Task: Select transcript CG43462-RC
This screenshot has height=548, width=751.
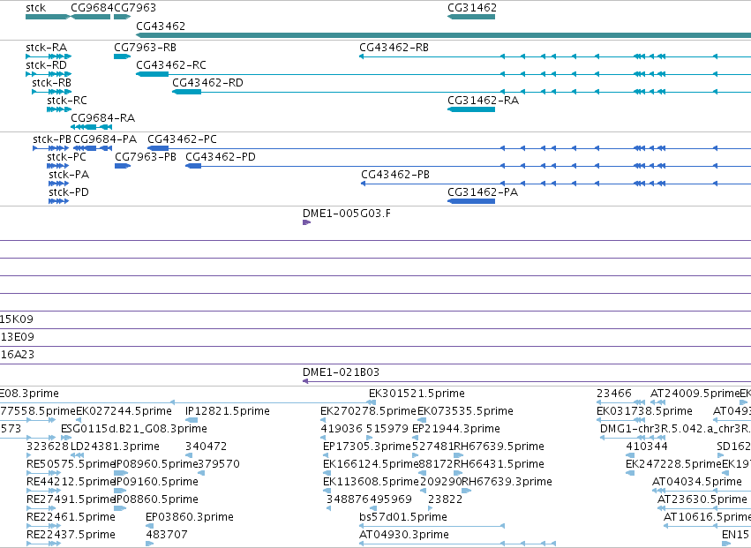Action: (444, 74)
